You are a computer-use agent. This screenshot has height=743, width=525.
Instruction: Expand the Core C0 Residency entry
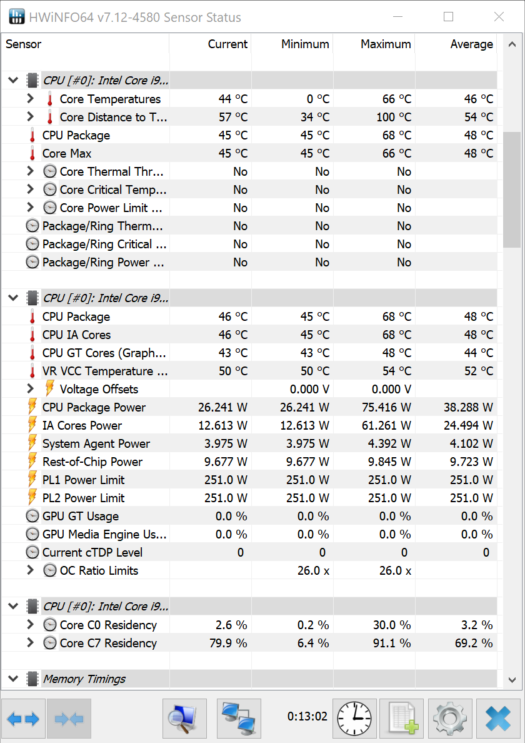click(x=30, y=625)
